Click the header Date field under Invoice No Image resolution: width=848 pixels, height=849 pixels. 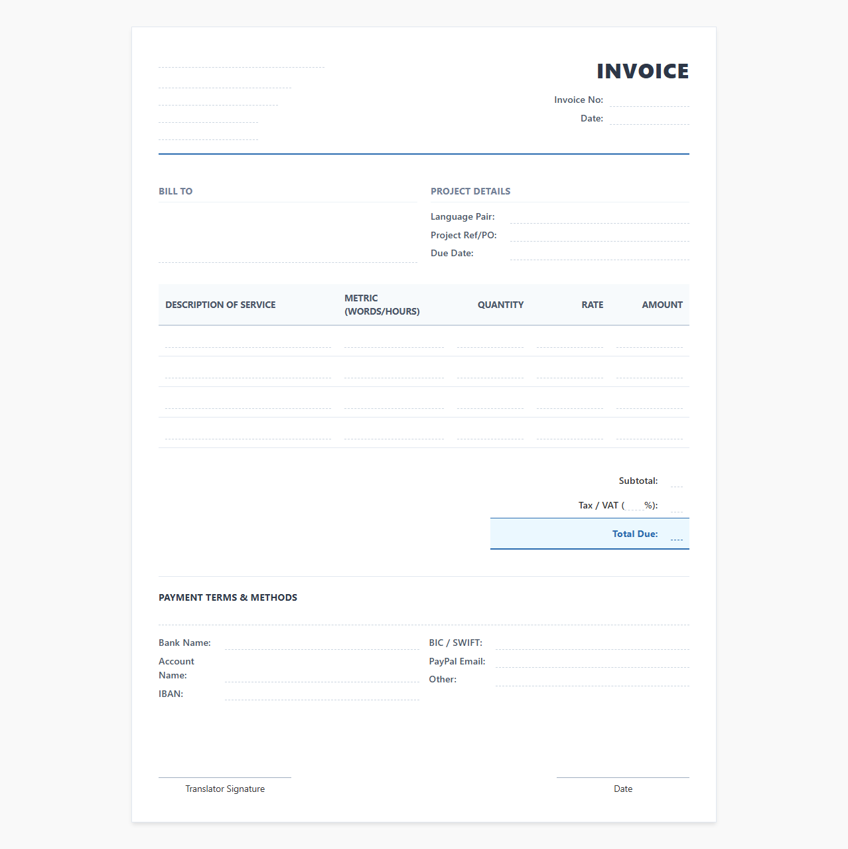pyautogui.click(x=650, y=118)
